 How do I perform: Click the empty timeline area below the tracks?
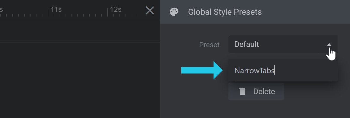(x=80, y=80)
